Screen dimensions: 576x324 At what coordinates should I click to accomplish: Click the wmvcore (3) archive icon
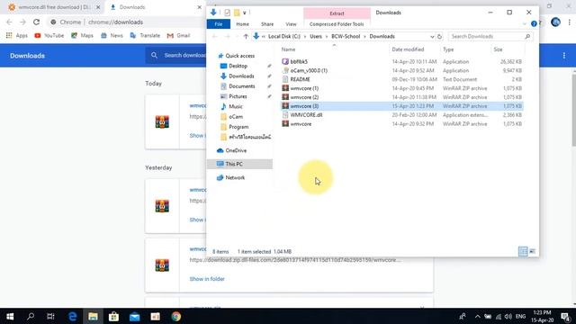(285, 106)
